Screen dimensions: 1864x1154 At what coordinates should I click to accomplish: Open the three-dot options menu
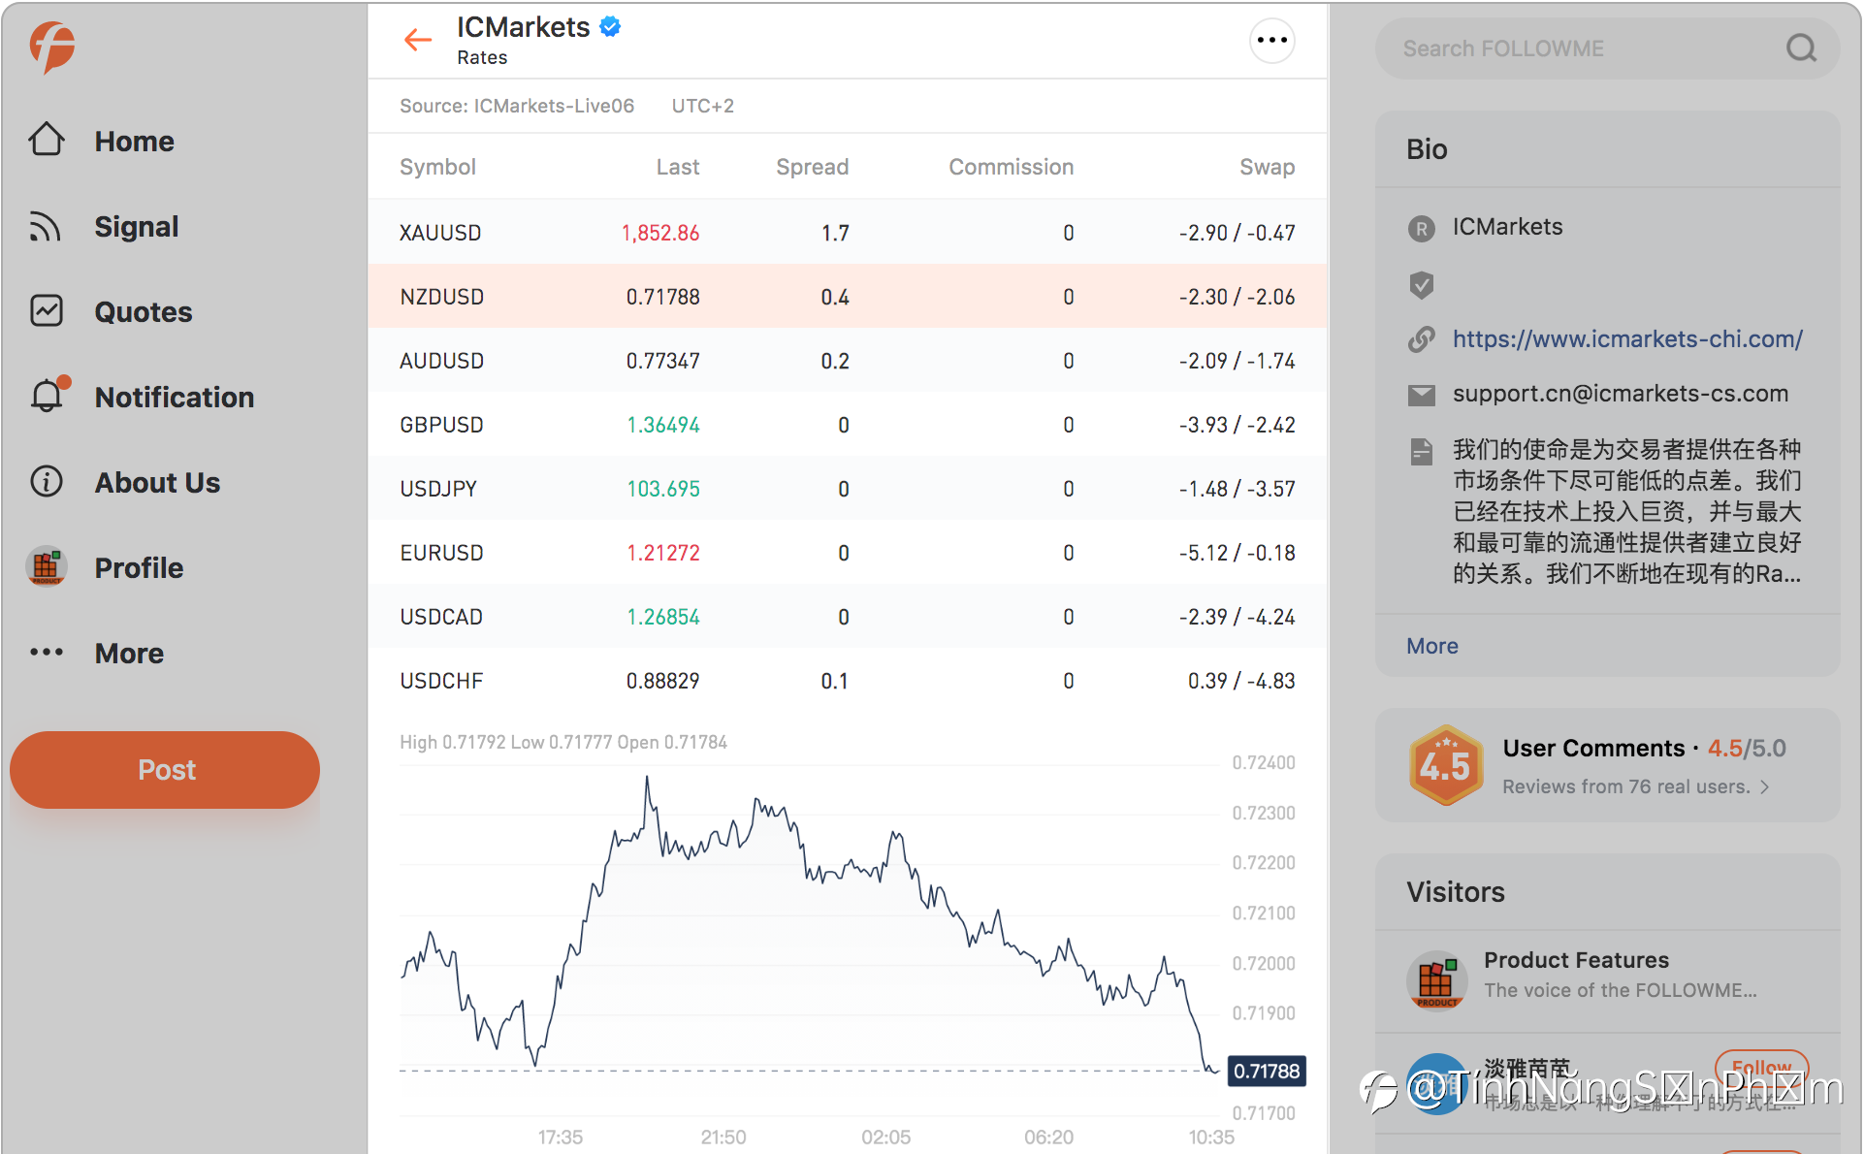tap(1270, 41)
